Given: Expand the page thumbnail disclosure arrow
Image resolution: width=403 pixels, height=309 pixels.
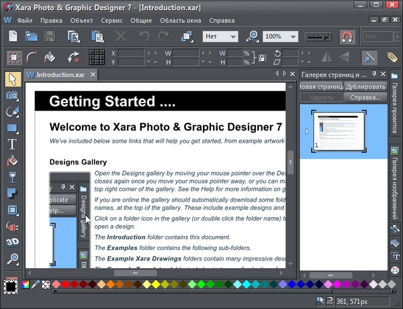Looking at the screenshot, I should [x=308, y=131].
